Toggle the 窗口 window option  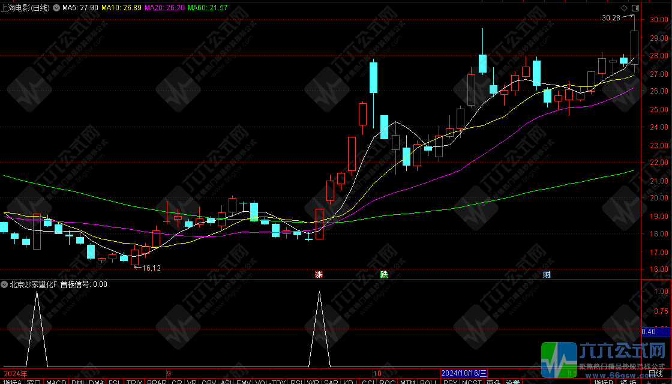tap(34, 382)
